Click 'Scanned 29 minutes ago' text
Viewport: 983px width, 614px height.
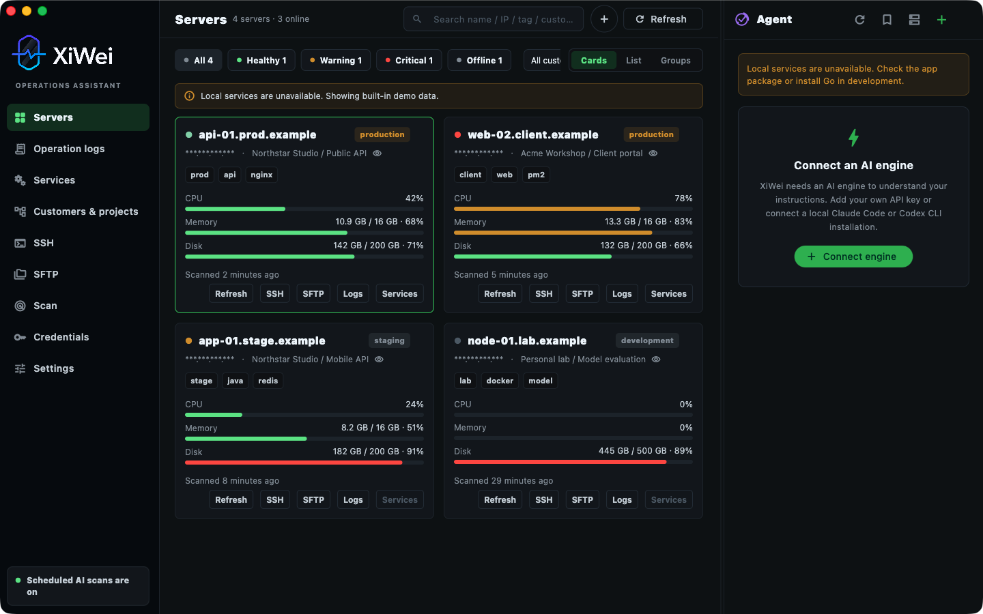click(x=504, y=481)
